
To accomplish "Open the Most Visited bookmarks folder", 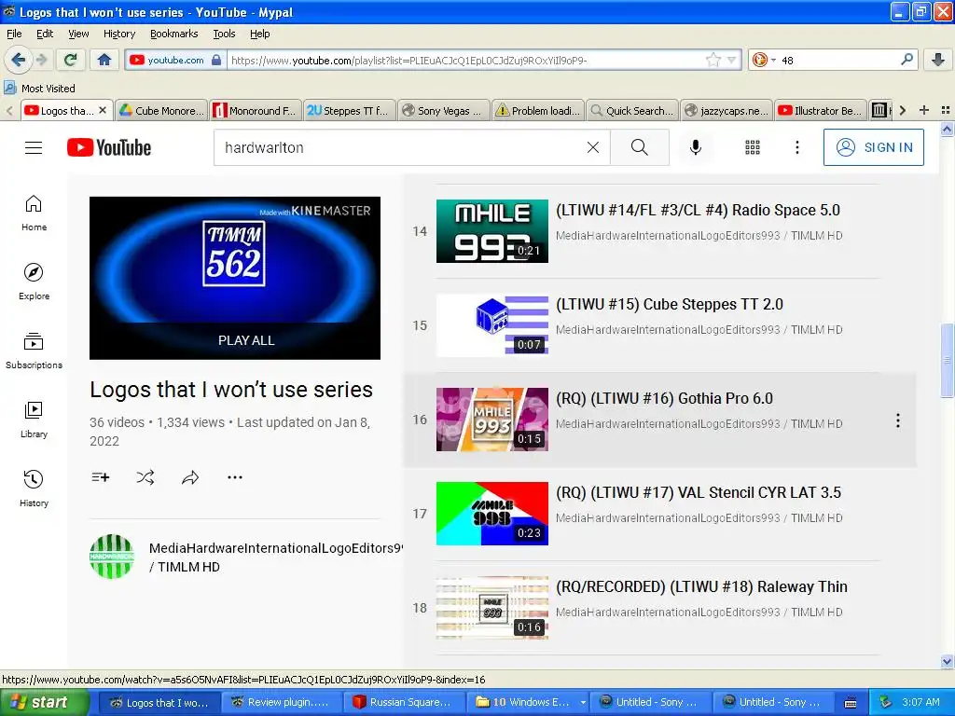I will tap(39, 89).
